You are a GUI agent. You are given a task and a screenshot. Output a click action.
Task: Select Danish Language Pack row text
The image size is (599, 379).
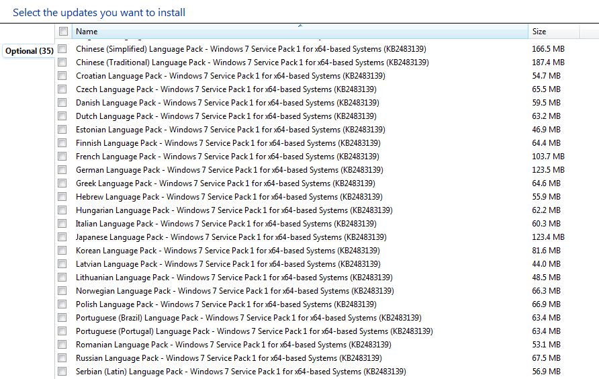pyautogui.click(x=228, y=103)
